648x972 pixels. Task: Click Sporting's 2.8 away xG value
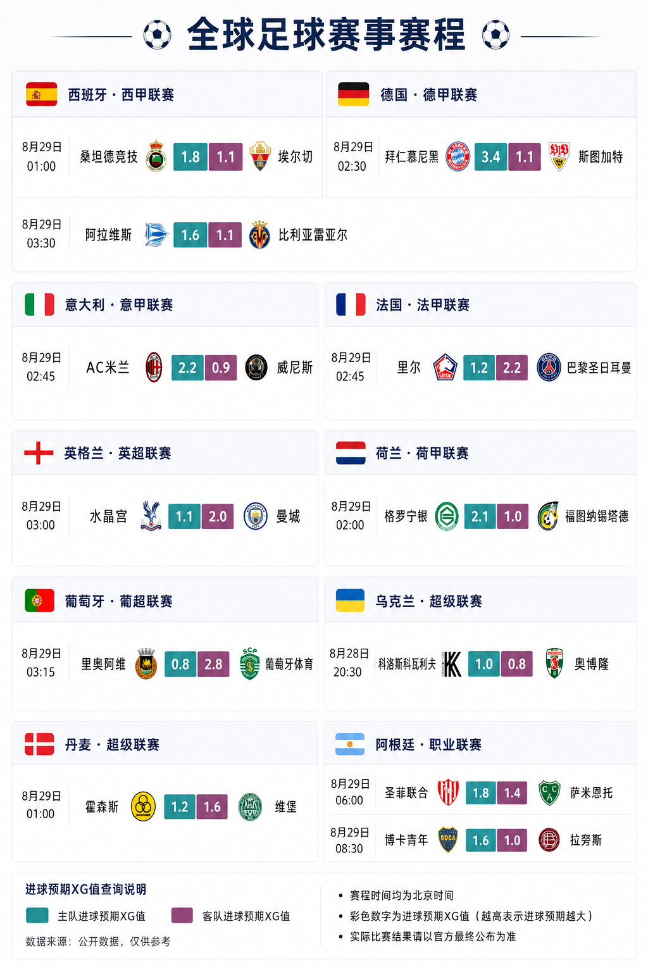tap(213, 664)
